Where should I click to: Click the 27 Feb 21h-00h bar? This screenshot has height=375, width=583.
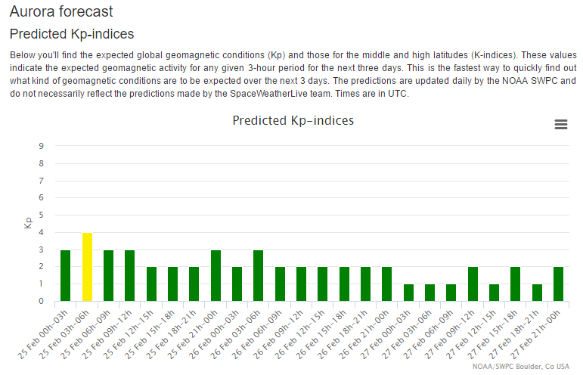pos(558,284)
